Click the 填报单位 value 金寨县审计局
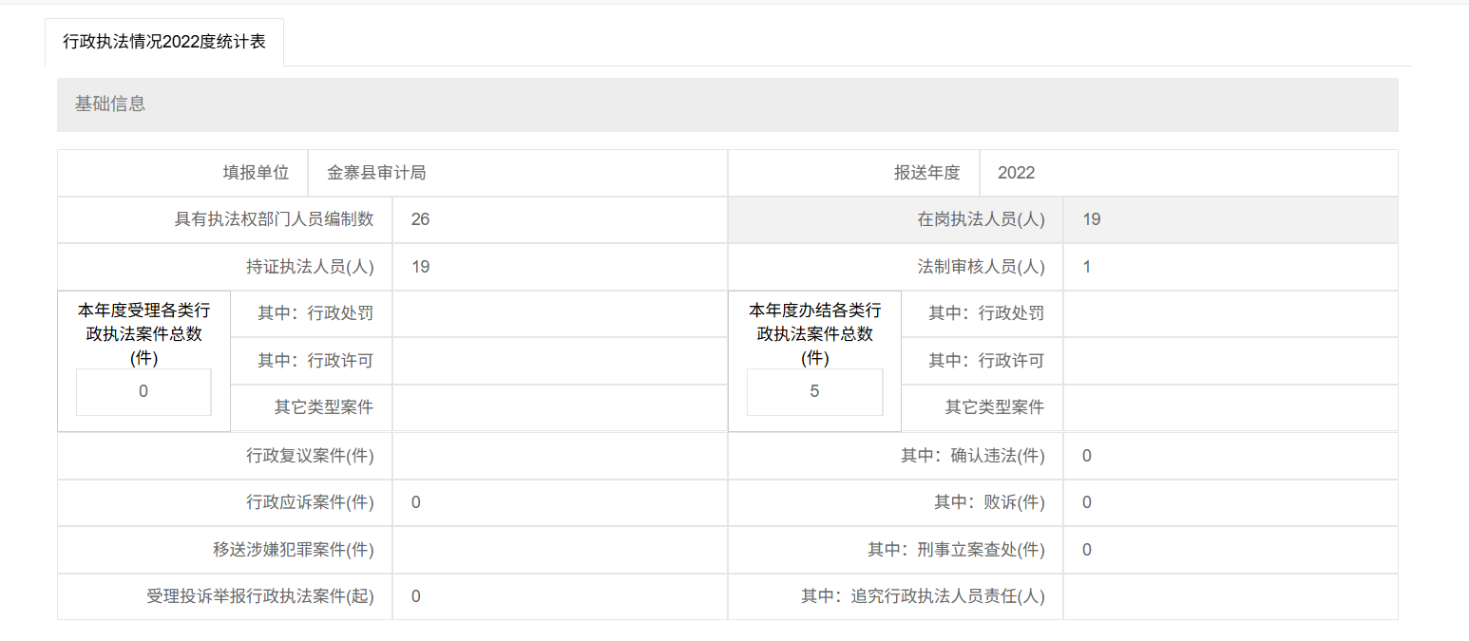Image resolution: width=1469 pixels, height=641 pixels. (x=517, y=173)
